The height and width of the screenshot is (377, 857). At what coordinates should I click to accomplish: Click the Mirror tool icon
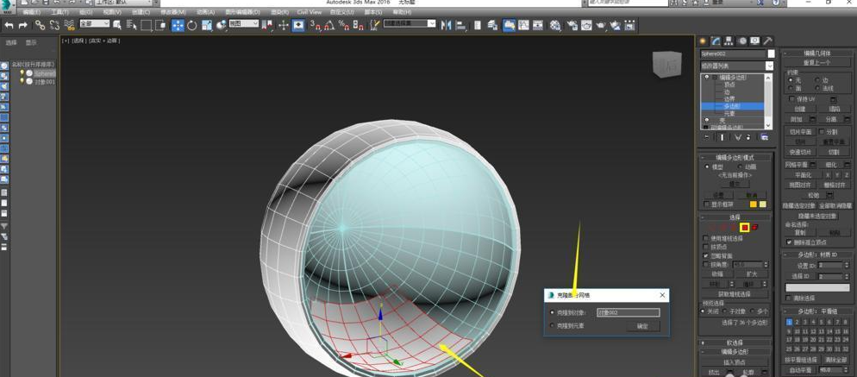(x=446, y=25)
